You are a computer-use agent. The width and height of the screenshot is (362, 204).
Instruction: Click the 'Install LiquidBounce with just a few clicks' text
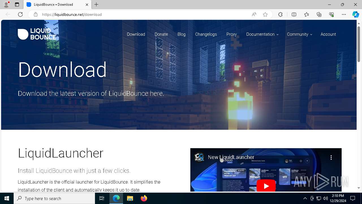[74, 171]
